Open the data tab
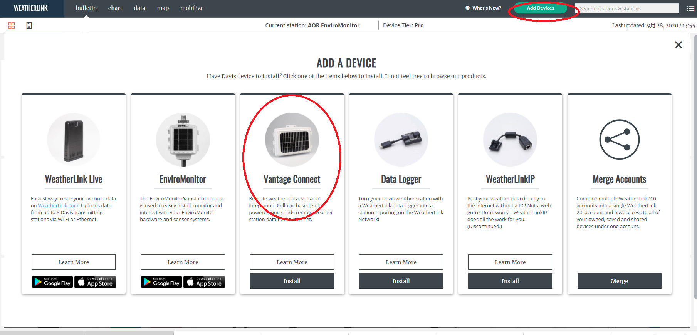 tap(139, 8)
